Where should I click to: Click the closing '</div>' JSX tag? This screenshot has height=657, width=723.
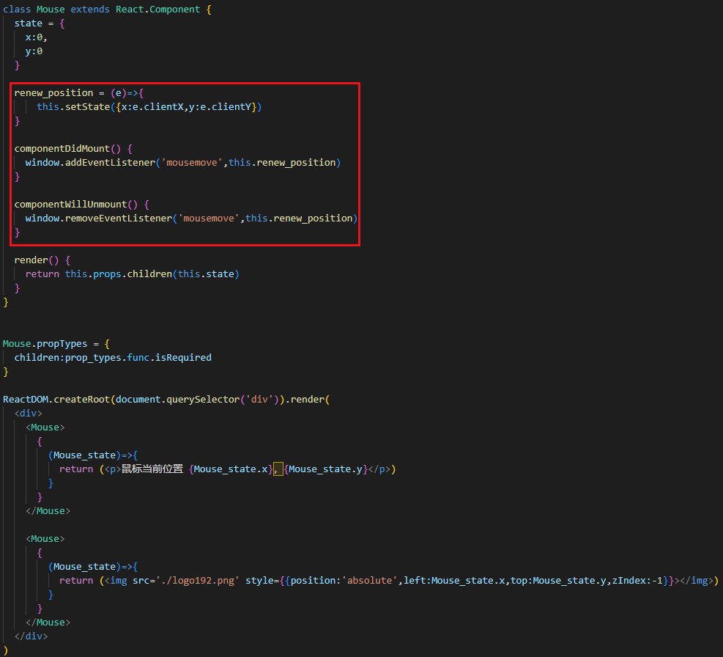pyautogui.click(x=31, y=636)
